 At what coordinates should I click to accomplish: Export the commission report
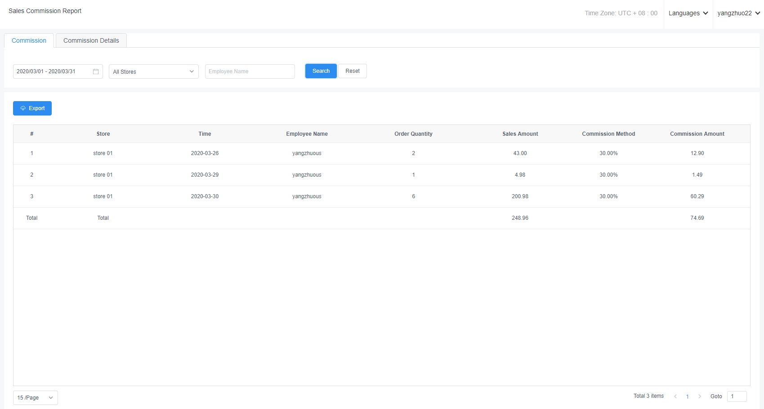point(32,108)
